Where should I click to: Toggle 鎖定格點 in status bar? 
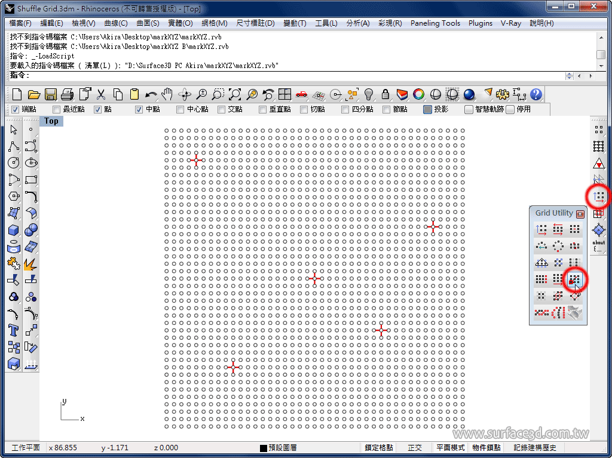(378, 447)
